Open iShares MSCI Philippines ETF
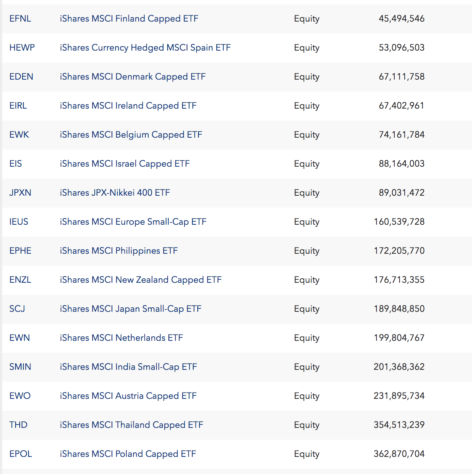The image size is (472, 474). coord(119,251)
